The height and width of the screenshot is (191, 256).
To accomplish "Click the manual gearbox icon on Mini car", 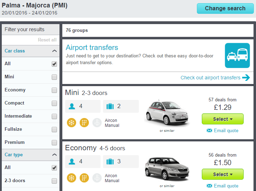I will [84, 123].
